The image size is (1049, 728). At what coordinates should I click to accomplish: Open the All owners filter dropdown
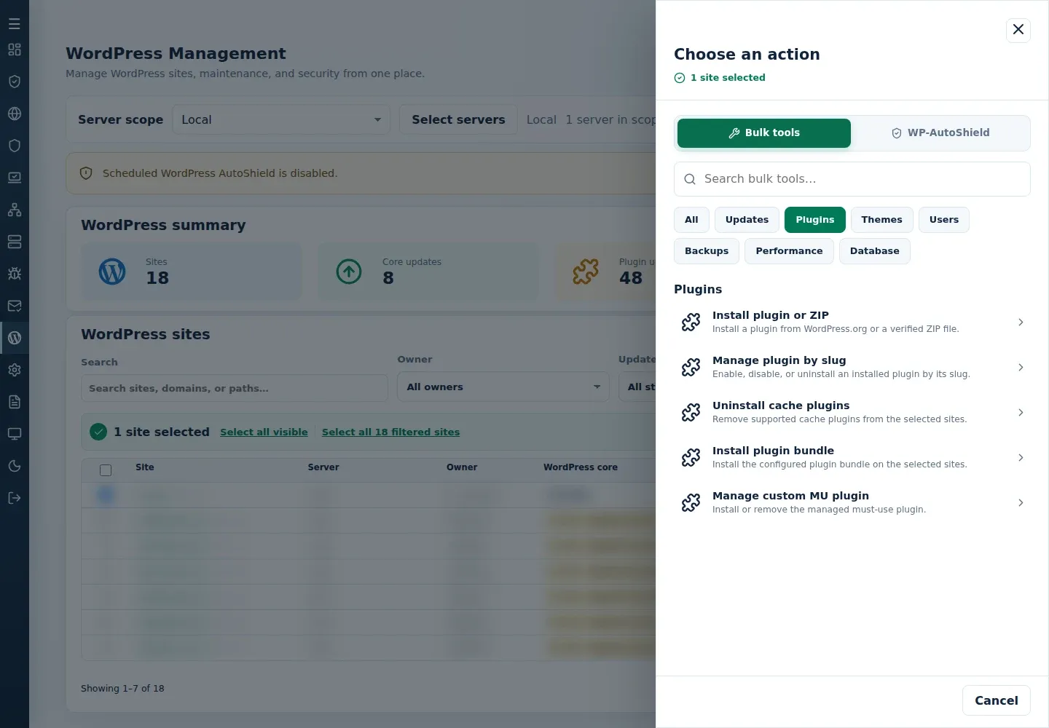coord(503,387)
